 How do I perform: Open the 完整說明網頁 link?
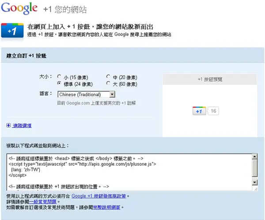pos(106,207)
